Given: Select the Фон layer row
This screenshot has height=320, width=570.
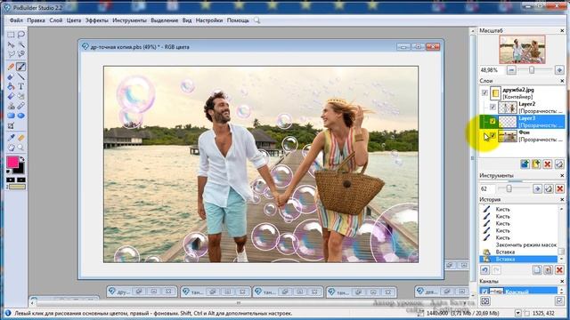Looking at the screenshot, I should click(x=523, y=136).
